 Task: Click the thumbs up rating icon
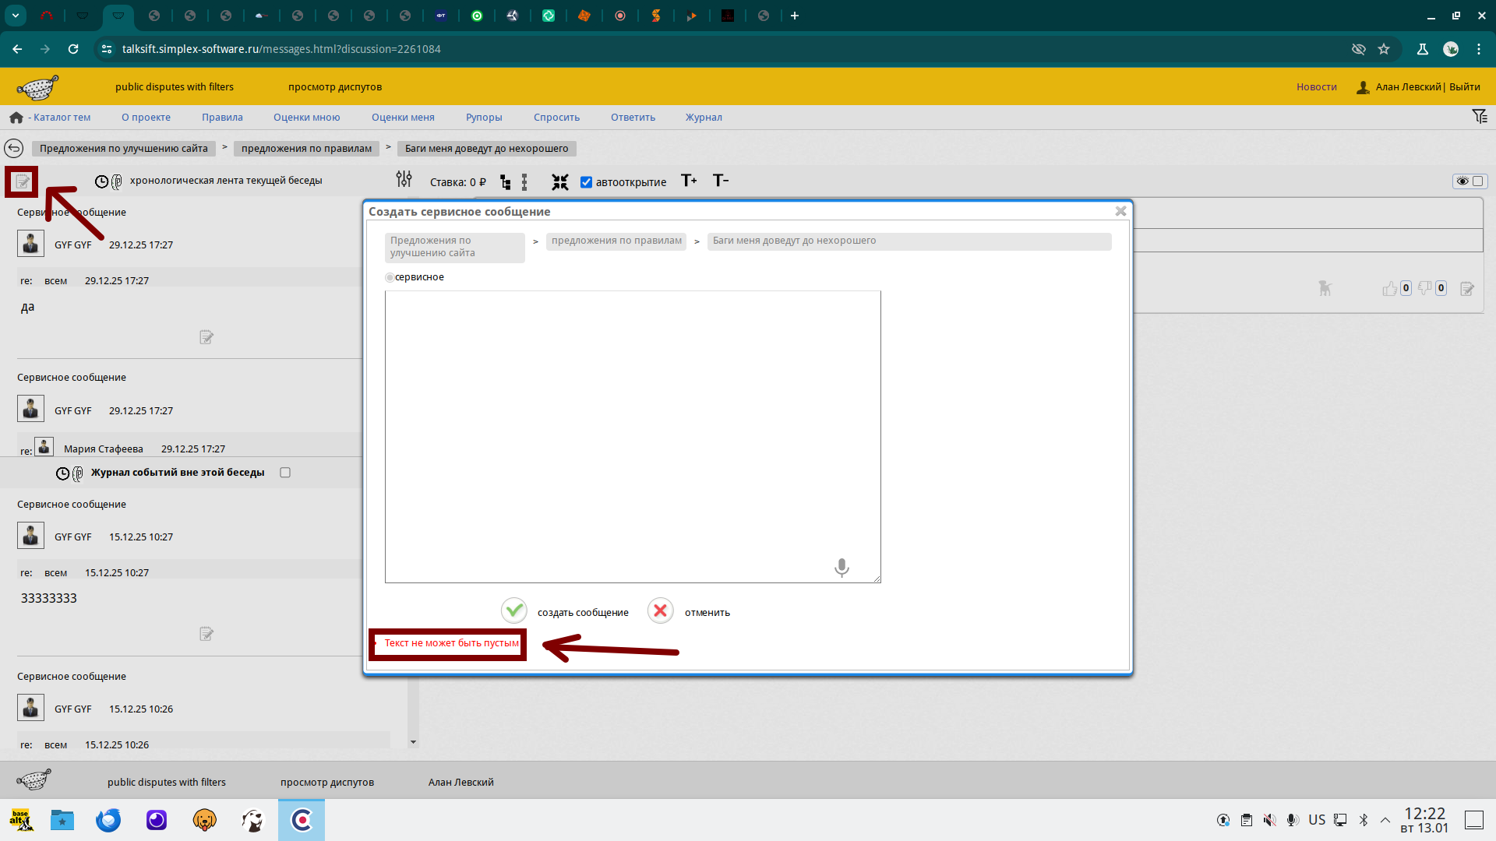click(1389, 289)
